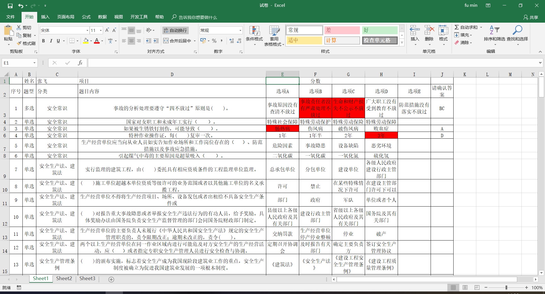
Task: Click the Paste clipboard icon
Action: coord(8,31)
